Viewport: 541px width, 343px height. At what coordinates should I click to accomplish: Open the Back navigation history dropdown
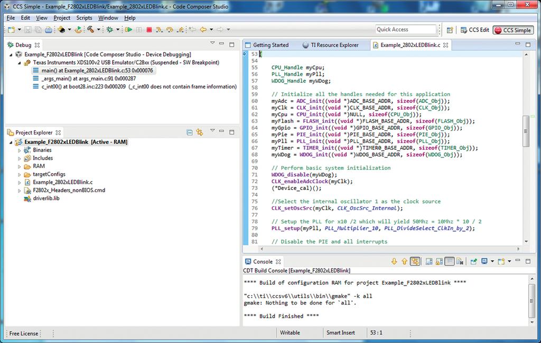[x=211, y=30]
